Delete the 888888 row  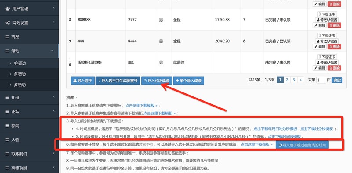[x=334, y=26]
